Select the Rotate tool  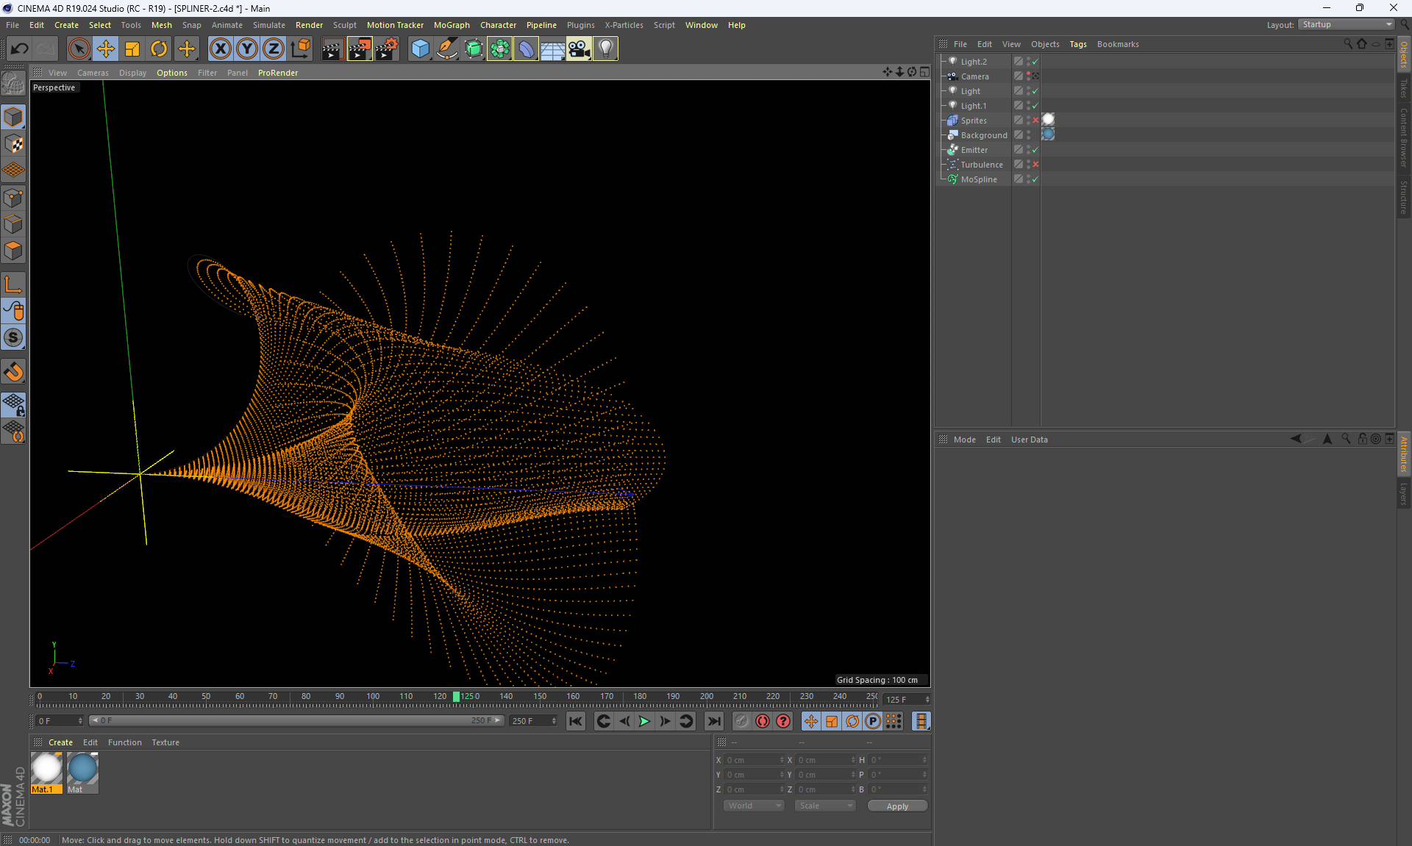159,49
